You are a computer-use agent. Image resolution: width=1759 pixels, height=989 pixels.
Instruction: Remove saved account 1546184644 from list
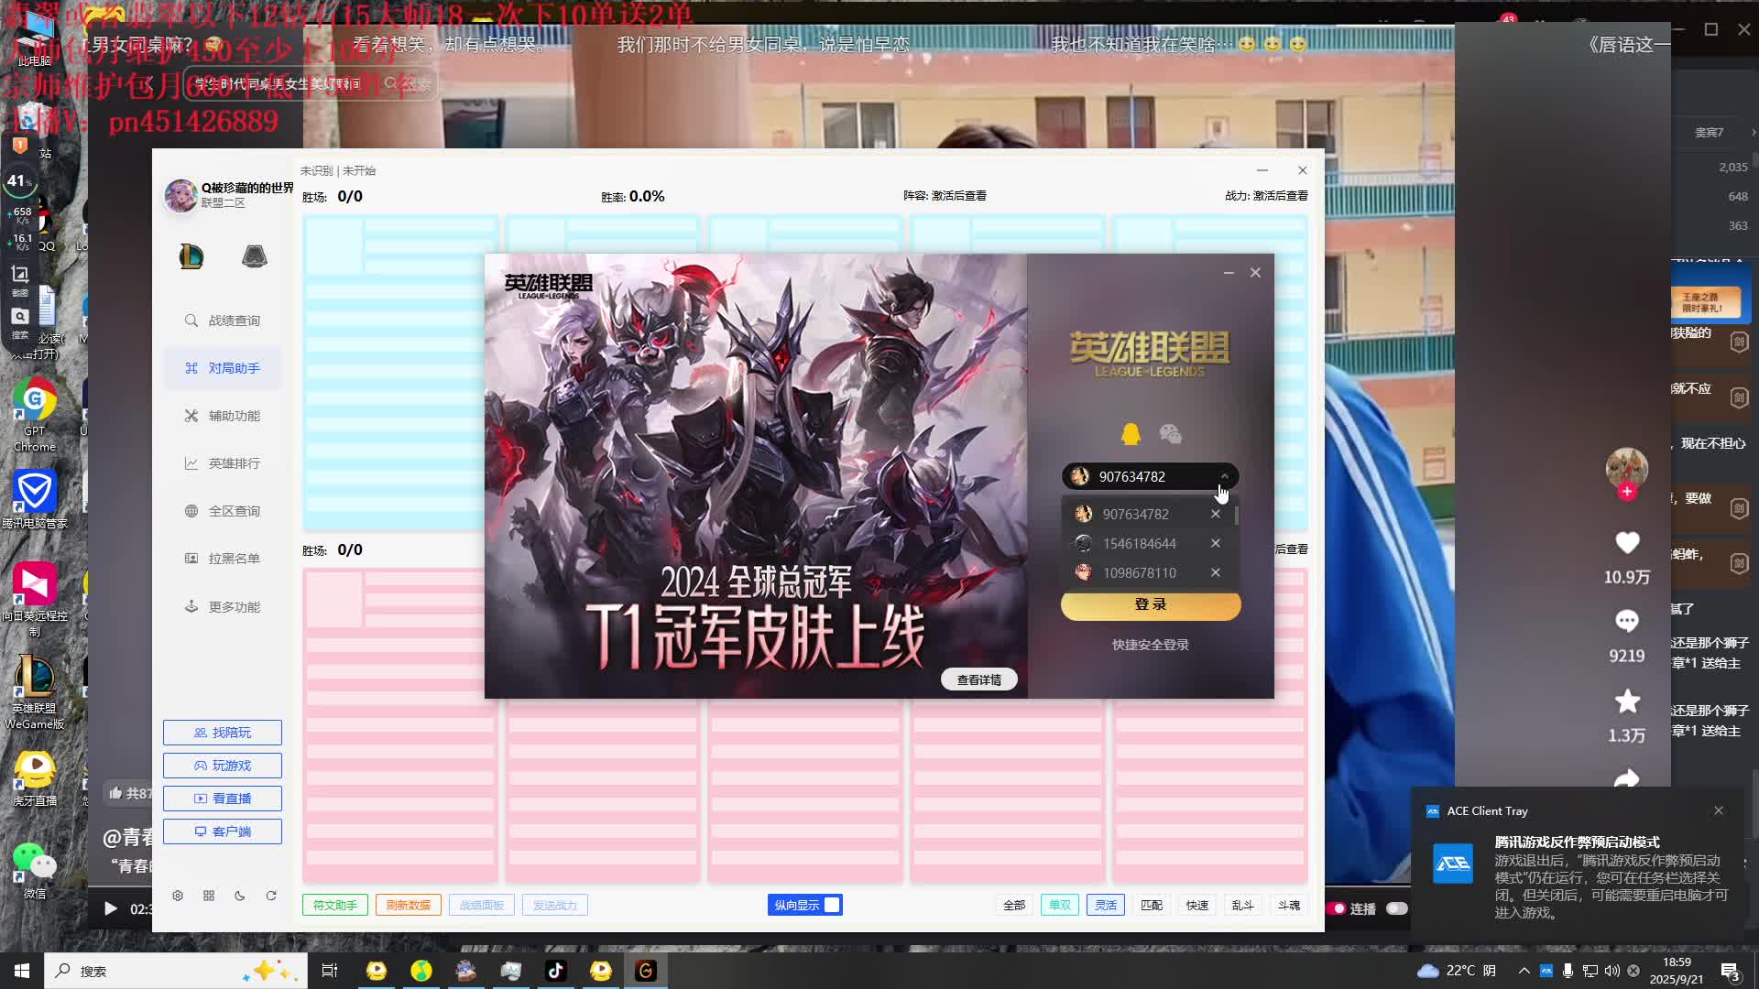(1216, 544)
